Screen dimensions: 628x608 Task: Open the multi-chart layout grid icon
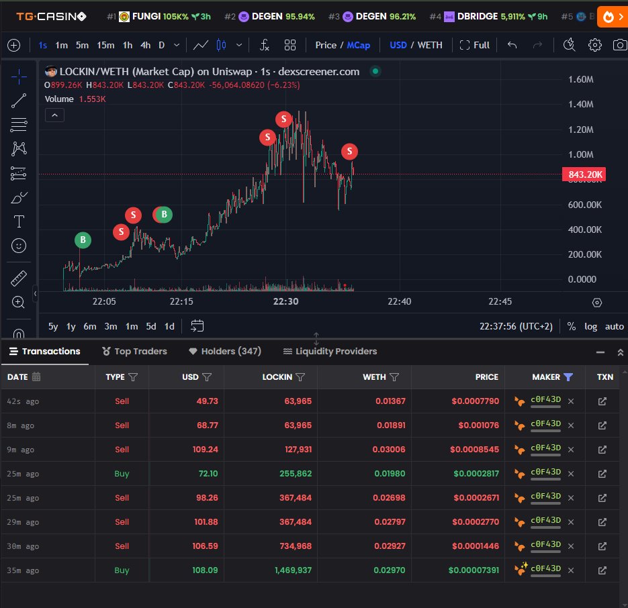[290, 45]
